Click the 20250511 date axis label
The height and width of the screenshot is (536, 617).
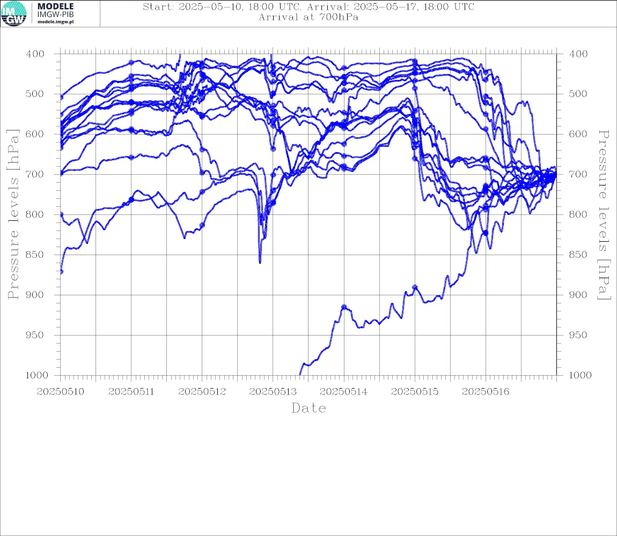pos(131,392)
